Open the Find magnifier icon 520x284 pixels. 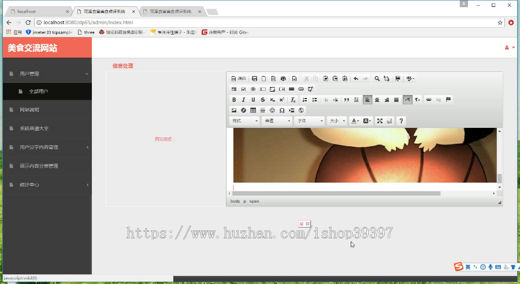377,79
